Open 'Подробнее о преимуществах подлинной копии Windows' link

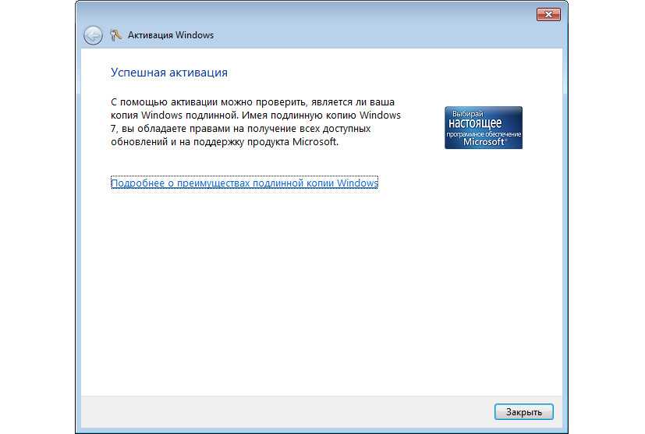pyautogui.click(x=244, y=183)
